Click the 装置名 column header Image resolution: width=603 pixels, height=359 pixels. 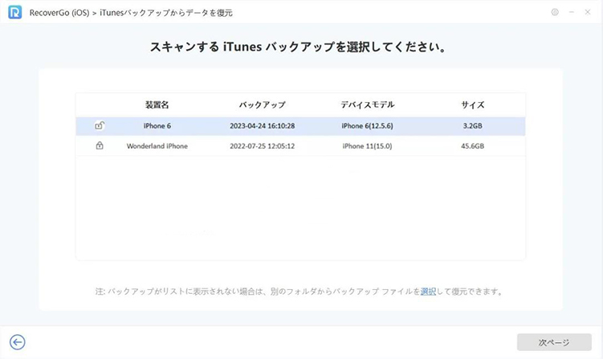157,104
